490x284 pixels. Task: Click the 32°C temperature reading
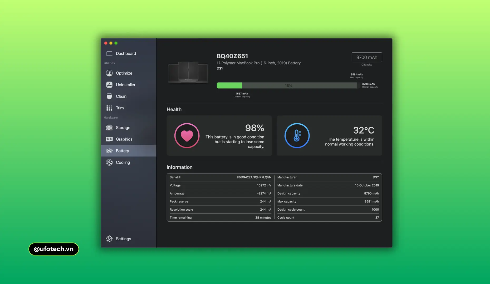pyautogui.click(x=364, y=130)
